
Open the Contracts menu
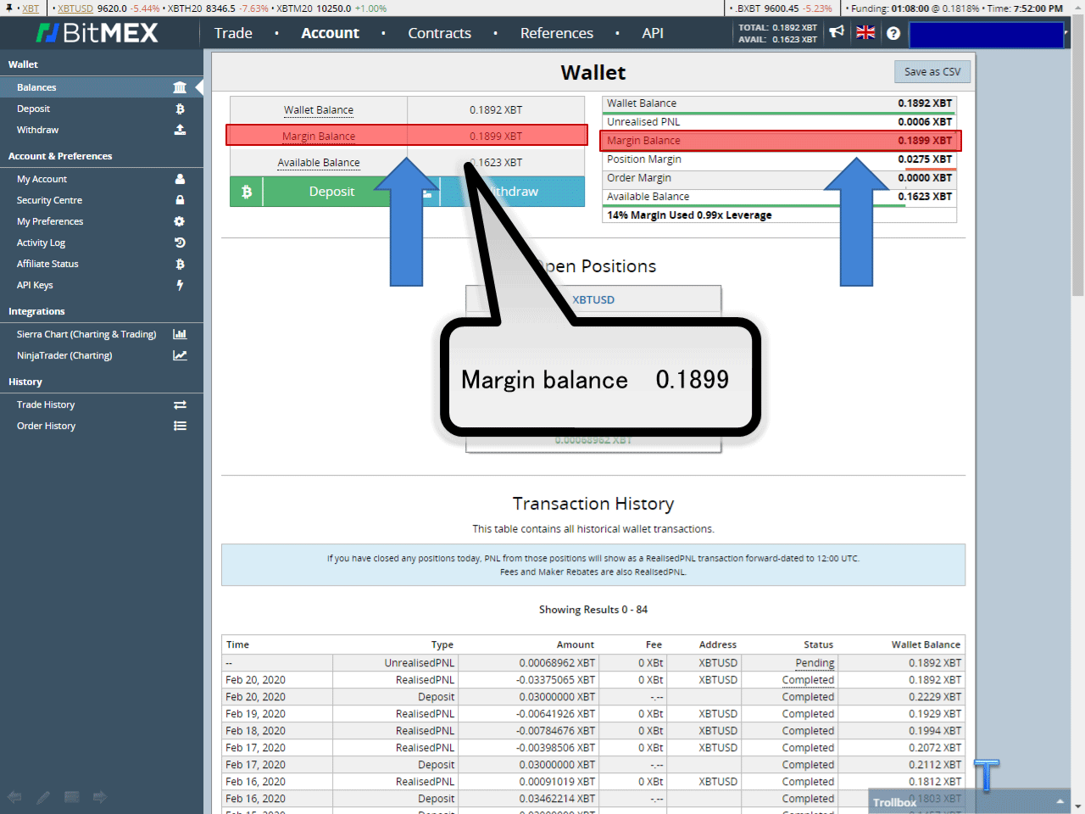[x=439, y=33]
